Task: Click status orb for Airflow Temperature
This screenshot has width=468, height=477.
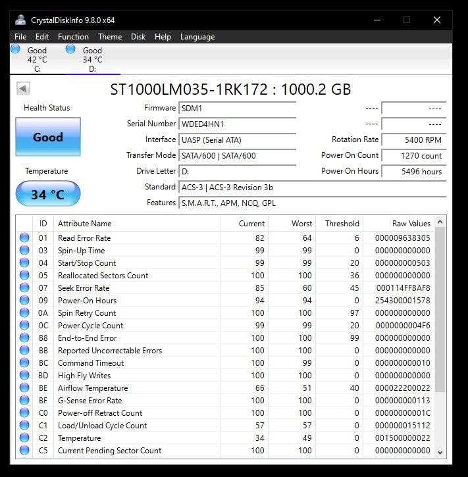Action: coord(24,388)
